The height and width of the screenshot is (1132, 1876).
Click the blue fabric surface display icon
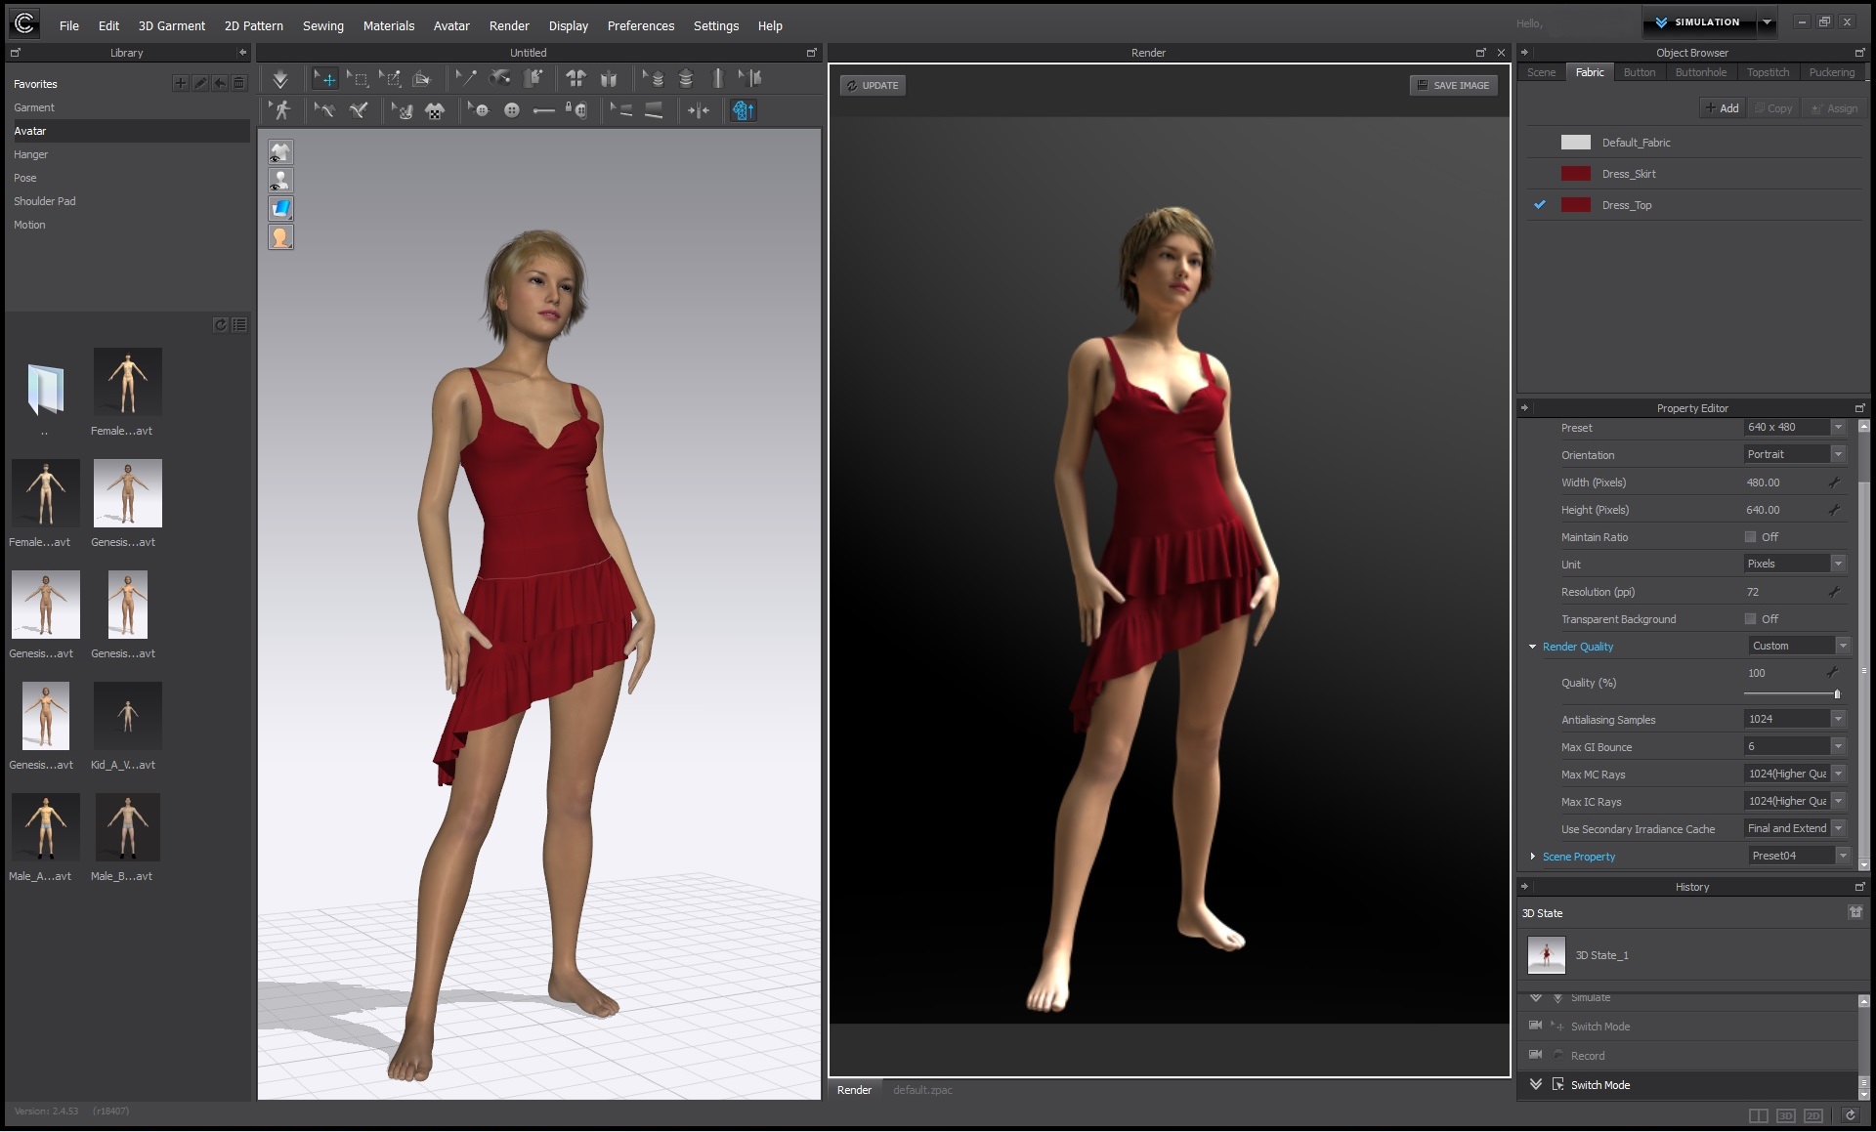click(280, 208)
